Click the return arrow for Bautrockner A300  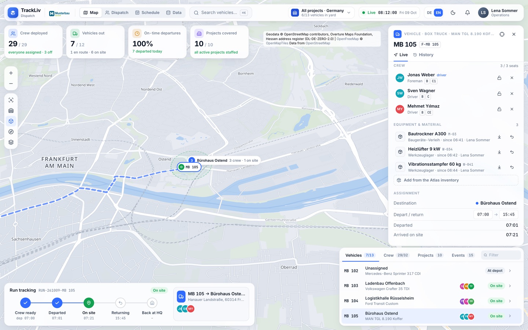coord(512,137)
